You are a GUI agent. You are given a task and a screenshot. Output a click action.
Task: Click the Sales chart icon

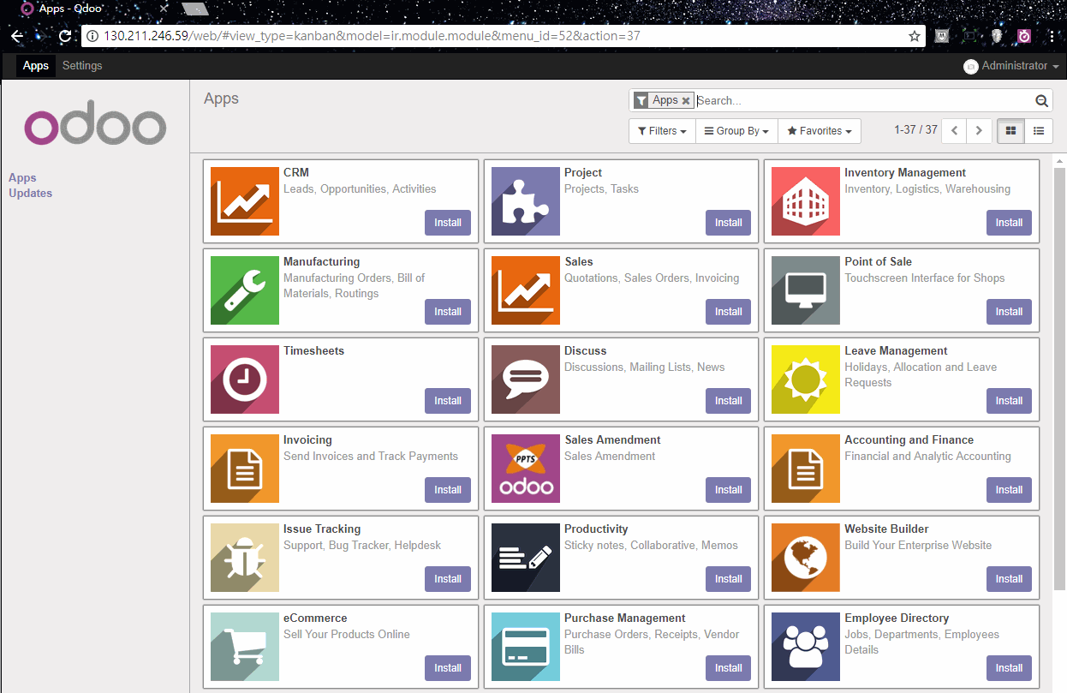coord(526,290)
